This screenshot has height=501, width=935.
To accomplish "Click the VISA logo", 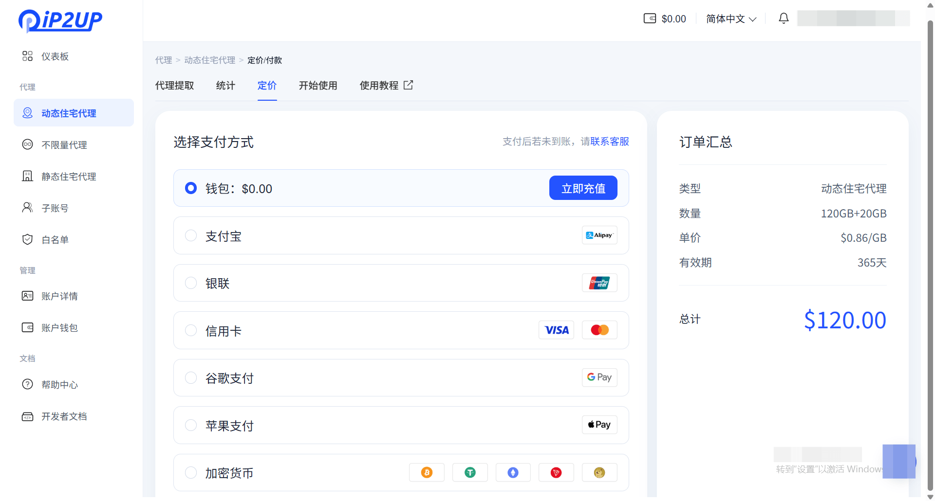I will 556,330.
